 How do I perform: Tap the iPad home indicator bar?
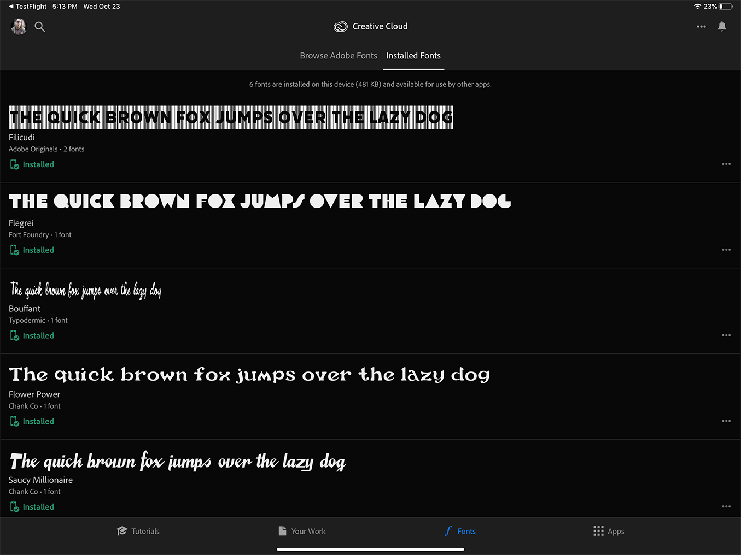370,550
